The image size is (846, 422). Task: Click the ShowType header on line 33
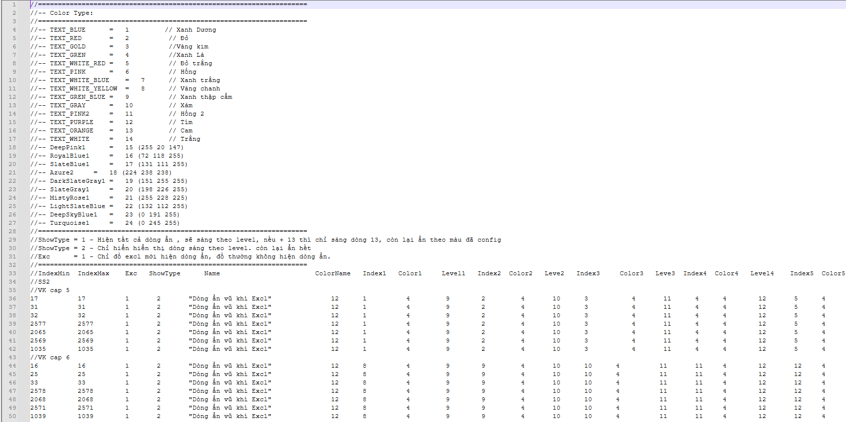click(165, 273)
